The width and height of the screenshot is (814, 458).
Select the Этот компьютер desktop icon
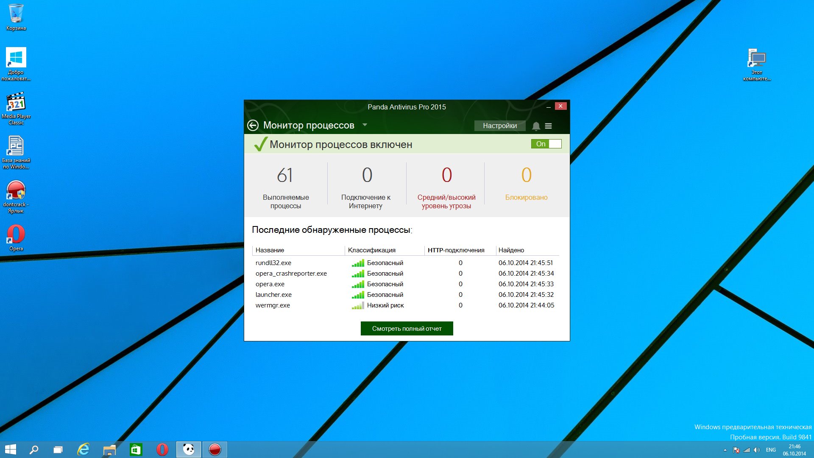tap(757, 64)
